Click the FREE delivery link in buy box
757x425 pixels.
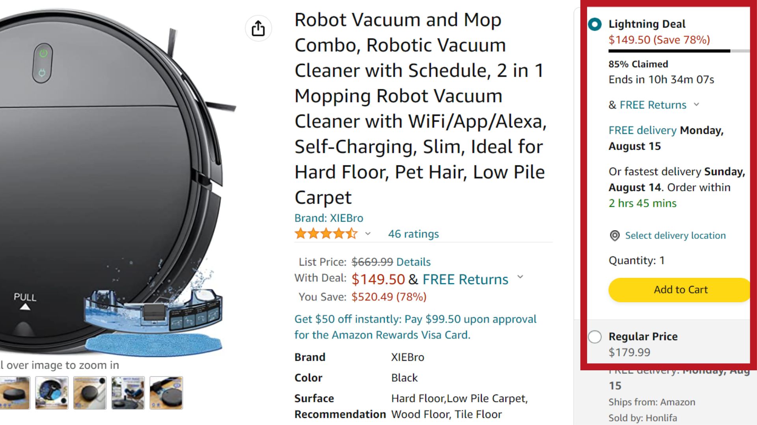642,130
